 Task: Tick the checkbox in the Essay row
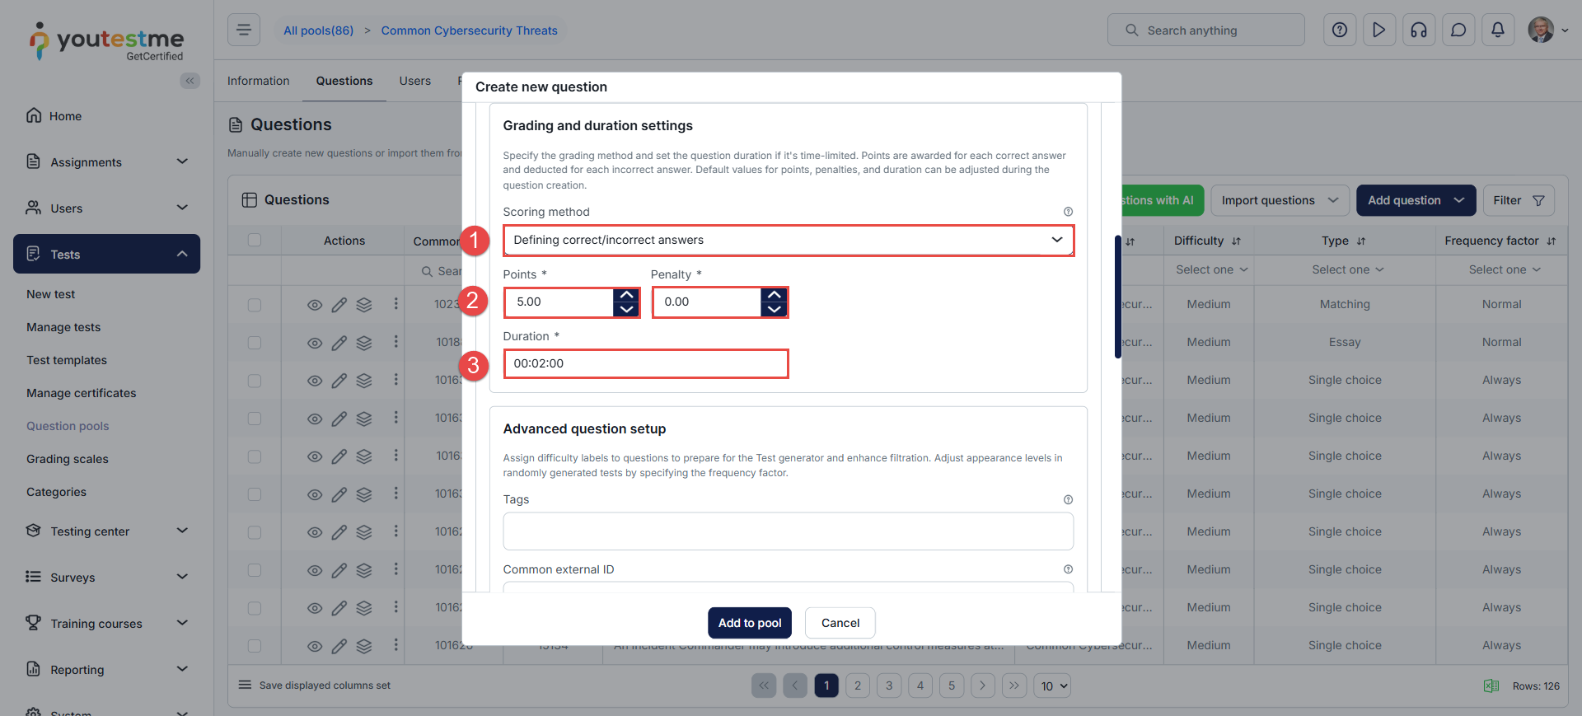255,343
